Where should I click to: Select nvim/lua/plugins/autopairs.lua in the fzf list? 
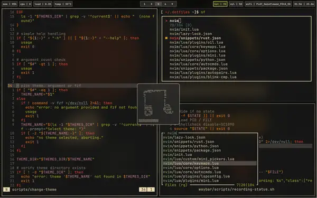[x=203, y=73]
